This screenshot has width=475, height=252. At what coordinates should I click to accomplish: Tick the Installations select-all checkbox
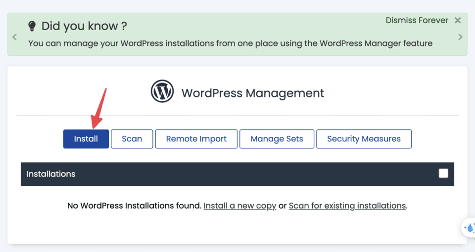(x=443, y=173)
